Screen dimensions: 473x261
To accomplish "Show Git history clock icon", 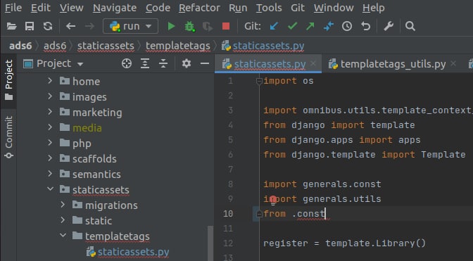I will click(347, 26).
